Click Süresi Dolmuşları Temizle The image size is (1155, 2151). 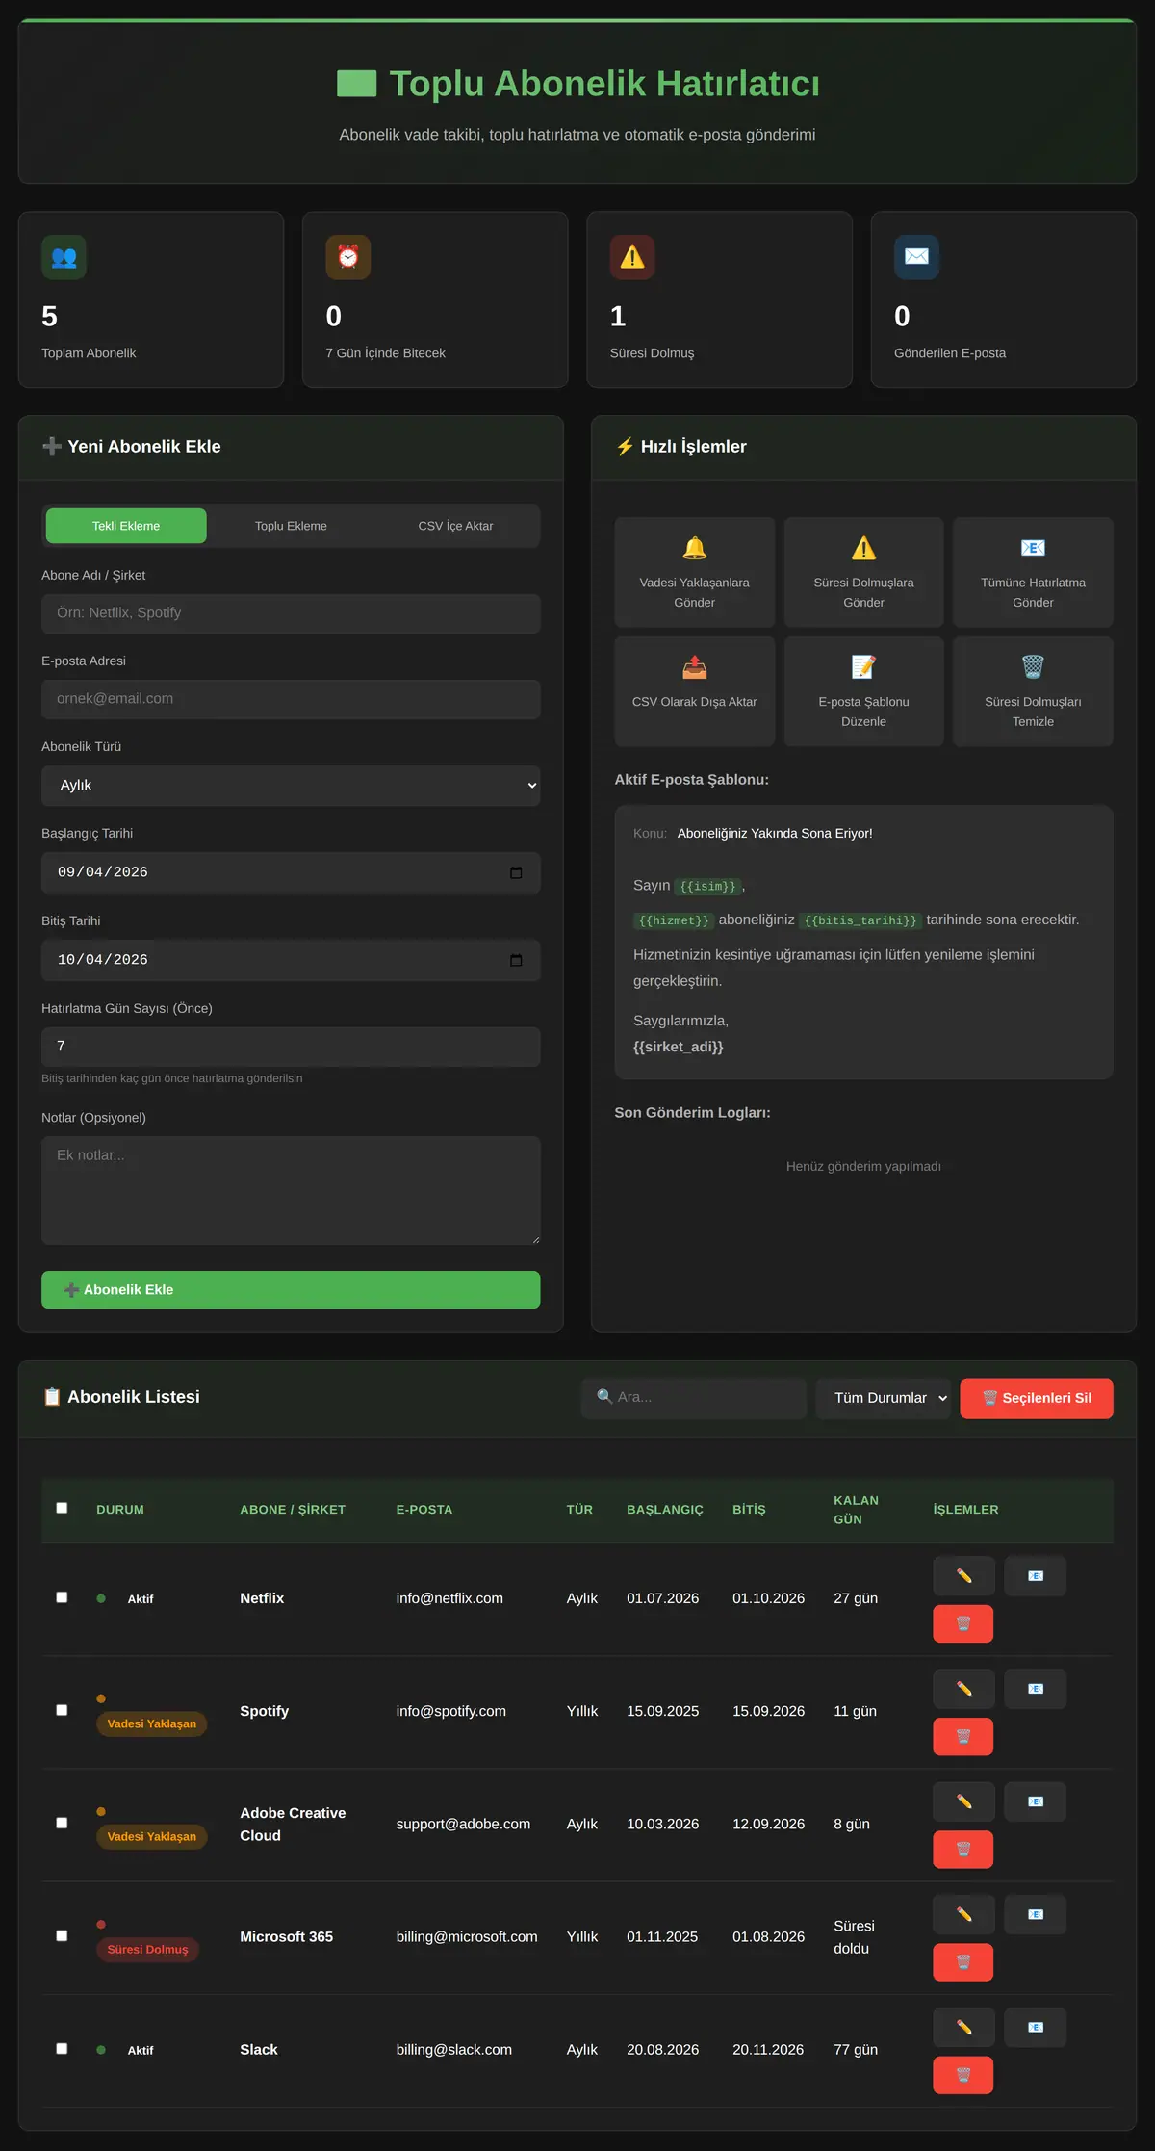(x=1033, y=691)
